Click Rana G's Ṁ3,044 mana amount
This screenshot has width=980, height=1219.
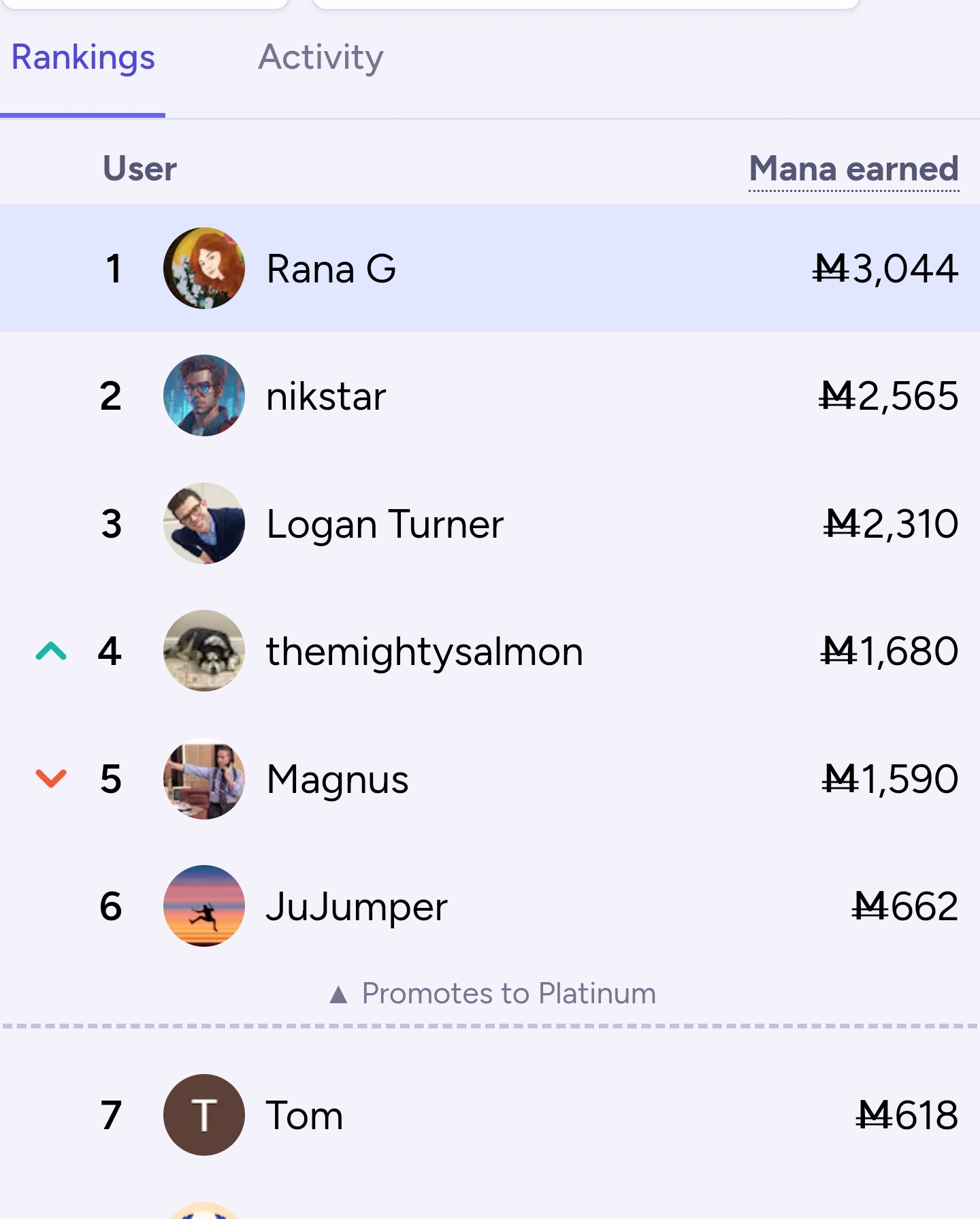(x=886, y=268)
